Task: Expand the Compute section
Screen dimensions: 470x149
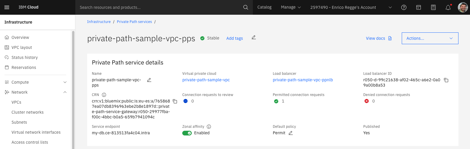Action: coord(65,82)
